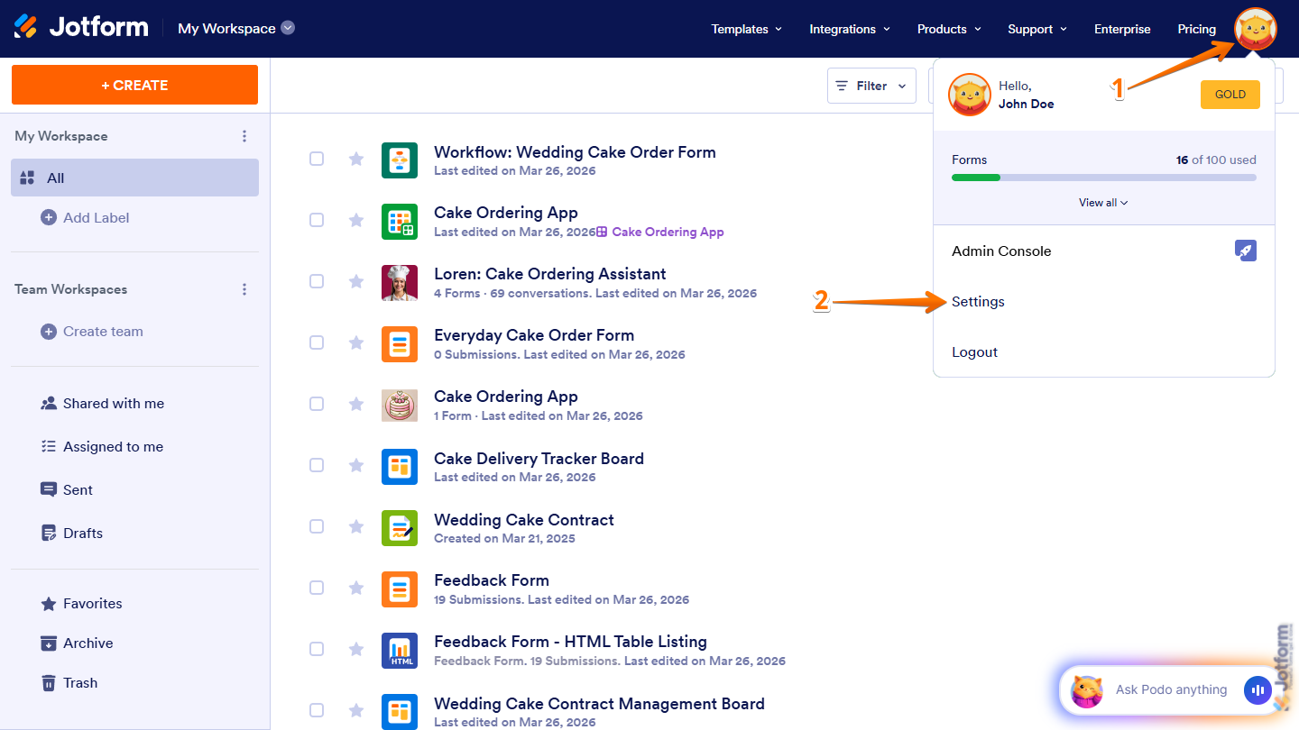Star the Workflow: Wedding Cake Order Form

356,159
